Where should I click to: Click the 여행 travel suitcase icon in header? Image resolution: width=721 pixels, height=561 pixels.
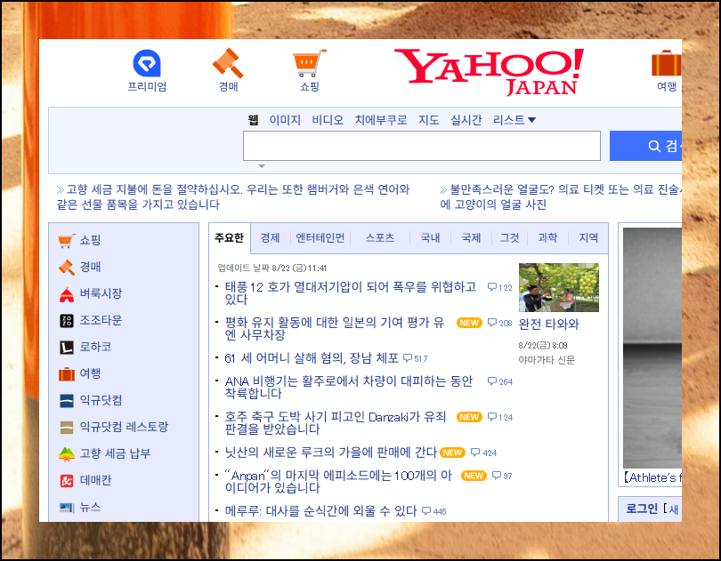[667, 63]
